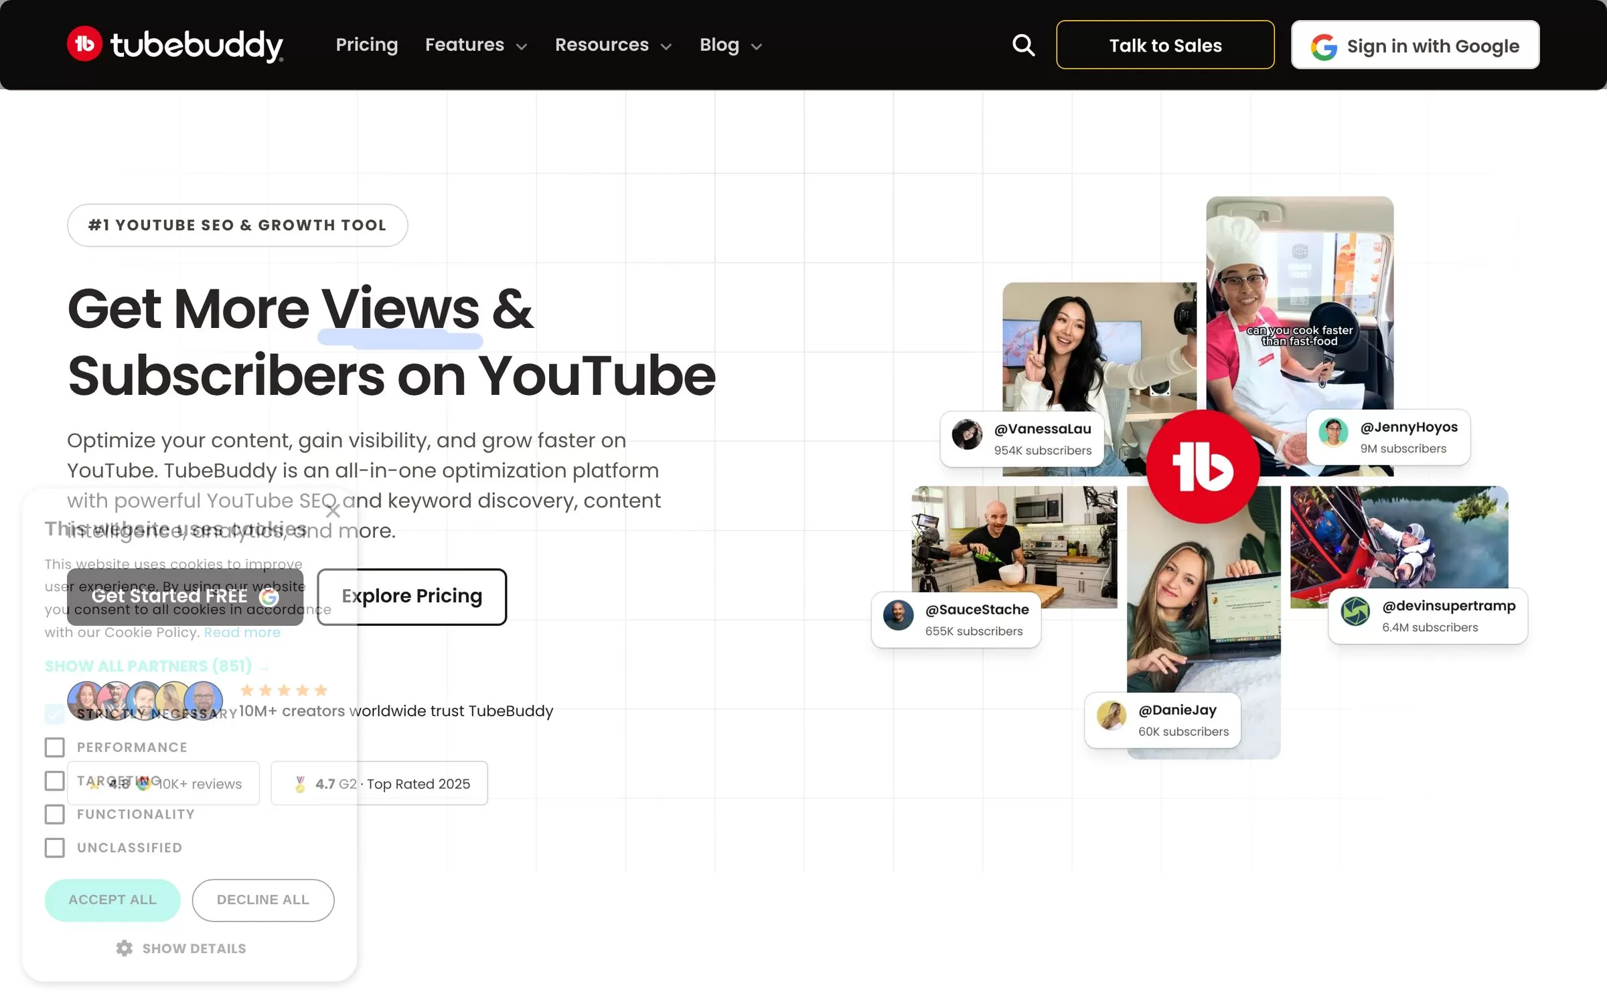
Task: Enable the Performance cookies checkbox
Action: pos(55,747)
